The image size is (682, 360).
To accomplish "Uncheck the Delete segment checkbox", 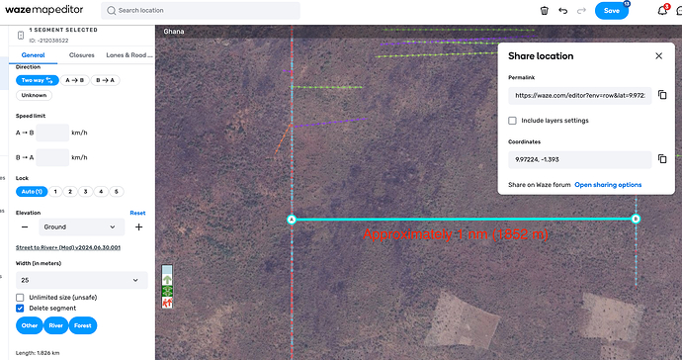I will pos(20,309).
